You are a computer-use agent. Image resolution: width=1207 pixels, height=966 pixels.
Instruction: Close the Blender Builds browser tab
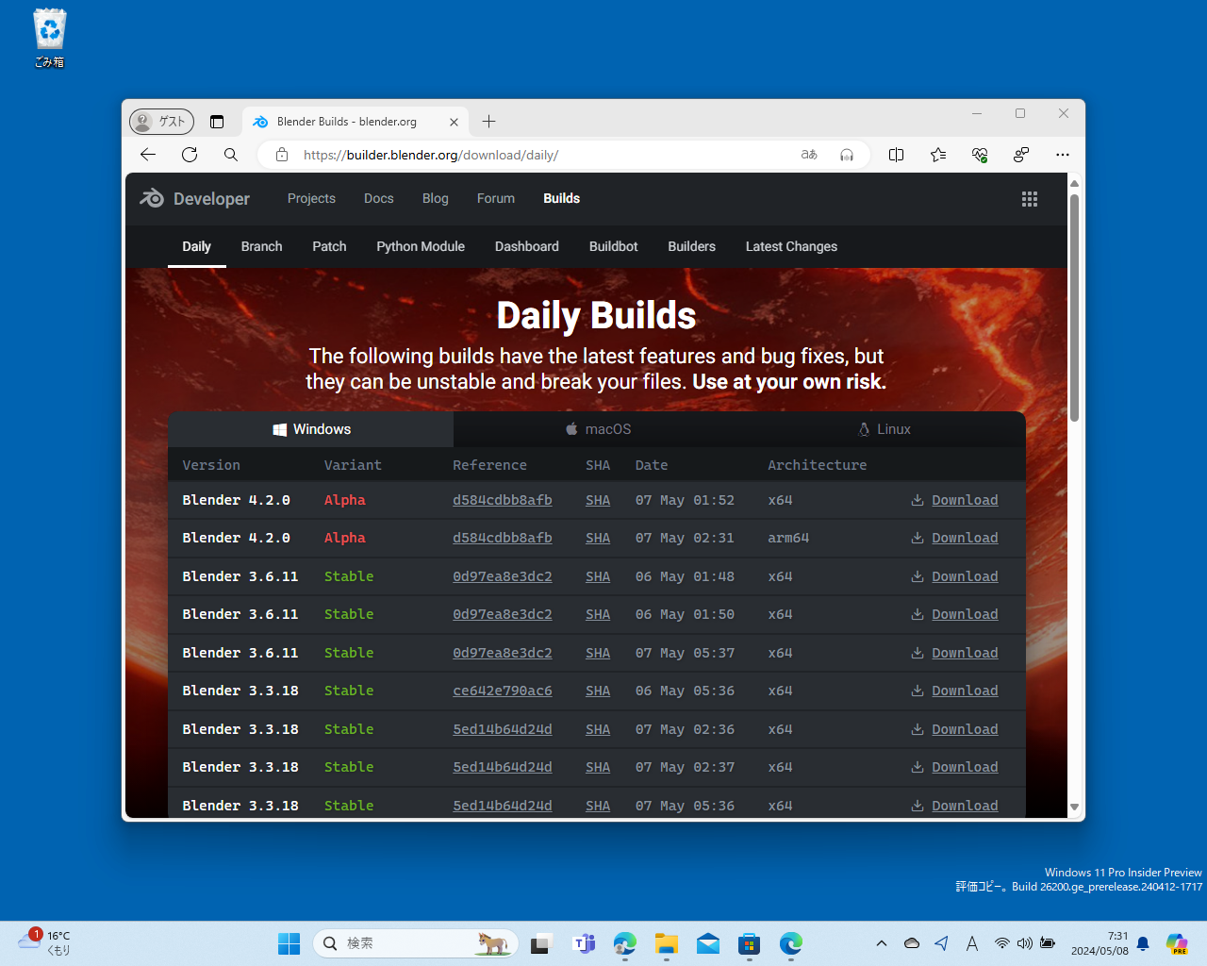pos(454,122)
